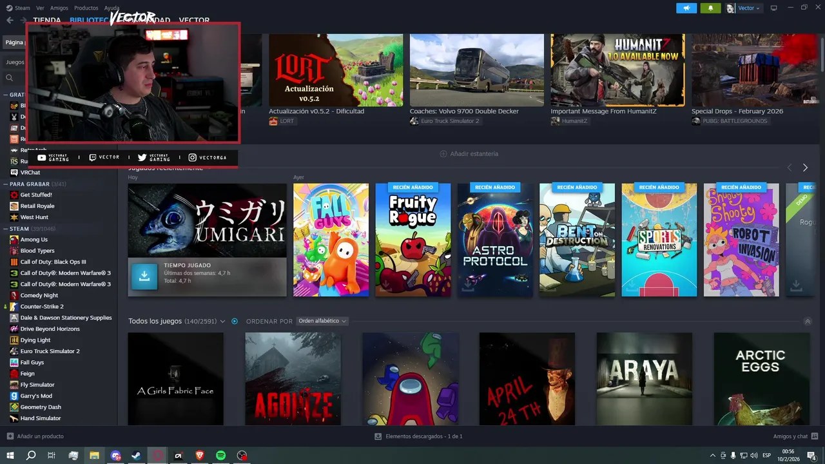Open Important Message From HumanitZ news
Image resolution: width=825 pixels, height=464 pixels.
617,70
